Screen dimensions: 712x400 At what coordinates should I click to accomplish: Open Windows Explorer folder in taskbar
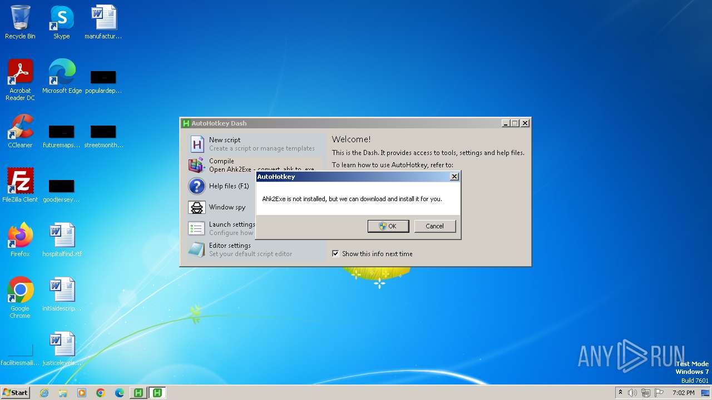63,393
